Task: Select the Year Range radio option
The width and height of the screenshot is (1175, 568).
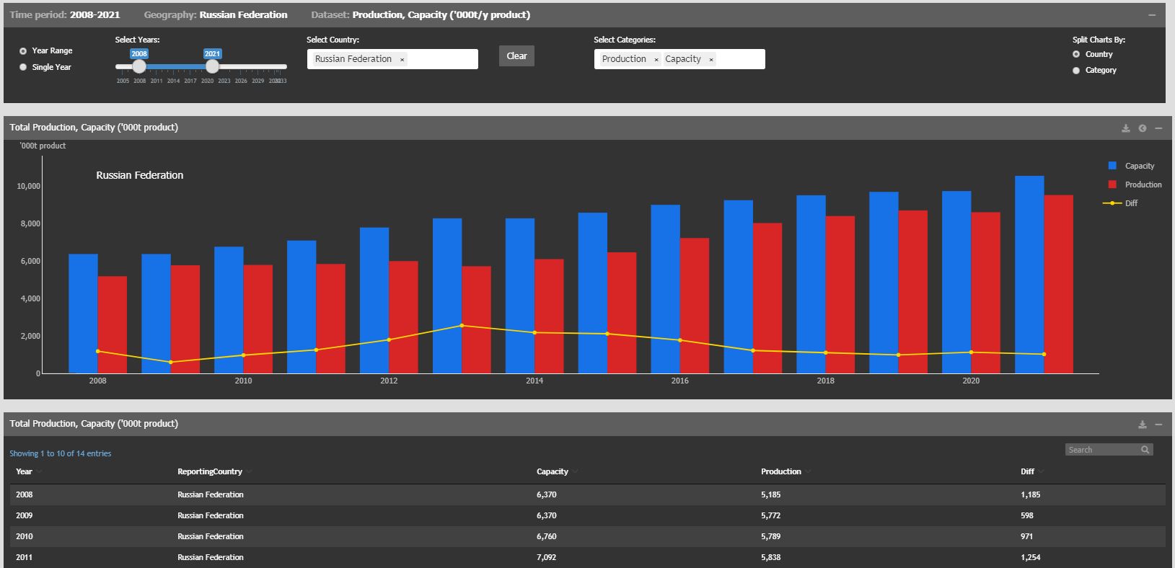Action: point(23,50)
